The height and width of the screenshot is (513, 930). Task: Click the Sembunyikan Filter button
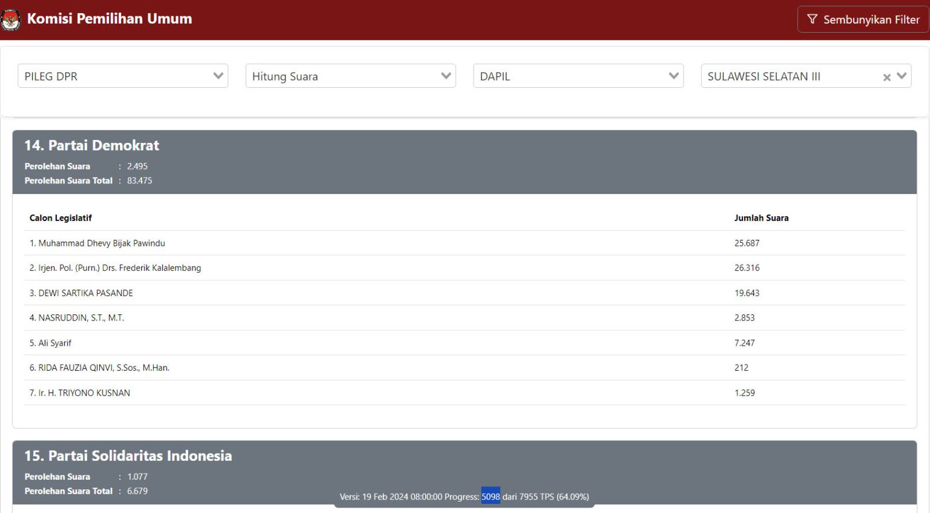[863, 19]
